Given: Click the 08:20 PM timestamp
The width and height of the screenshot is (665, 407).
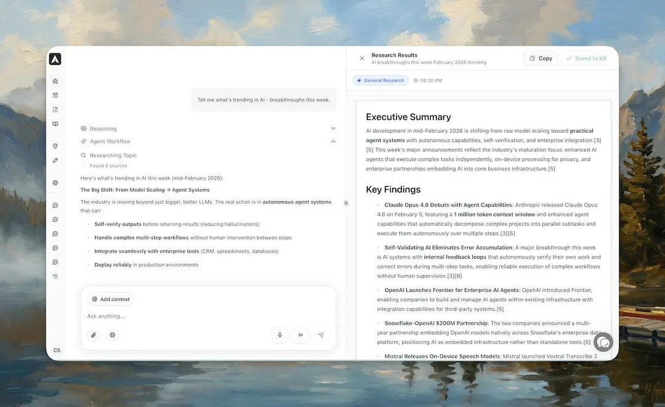Looking at the screenshot, I should point(431,81).
